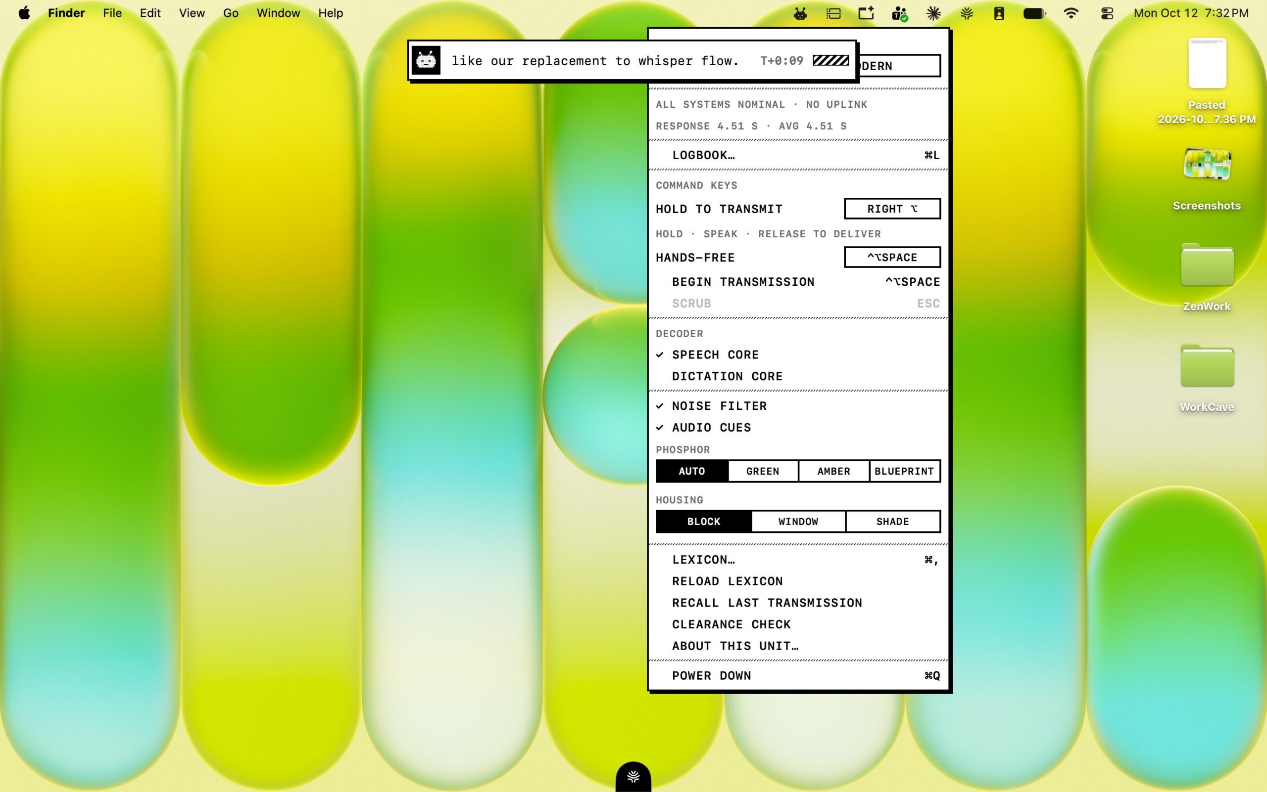Click the screenshot-with-sparkle menu bar icon
Screen dimensions: 1267x792
click(x=866, y=13)
